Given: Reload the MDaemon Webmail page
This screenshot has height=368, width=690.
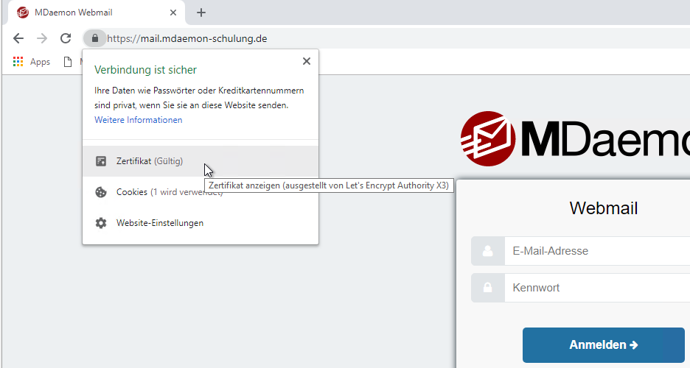Looking at the screenshot, I should (66, 38).
